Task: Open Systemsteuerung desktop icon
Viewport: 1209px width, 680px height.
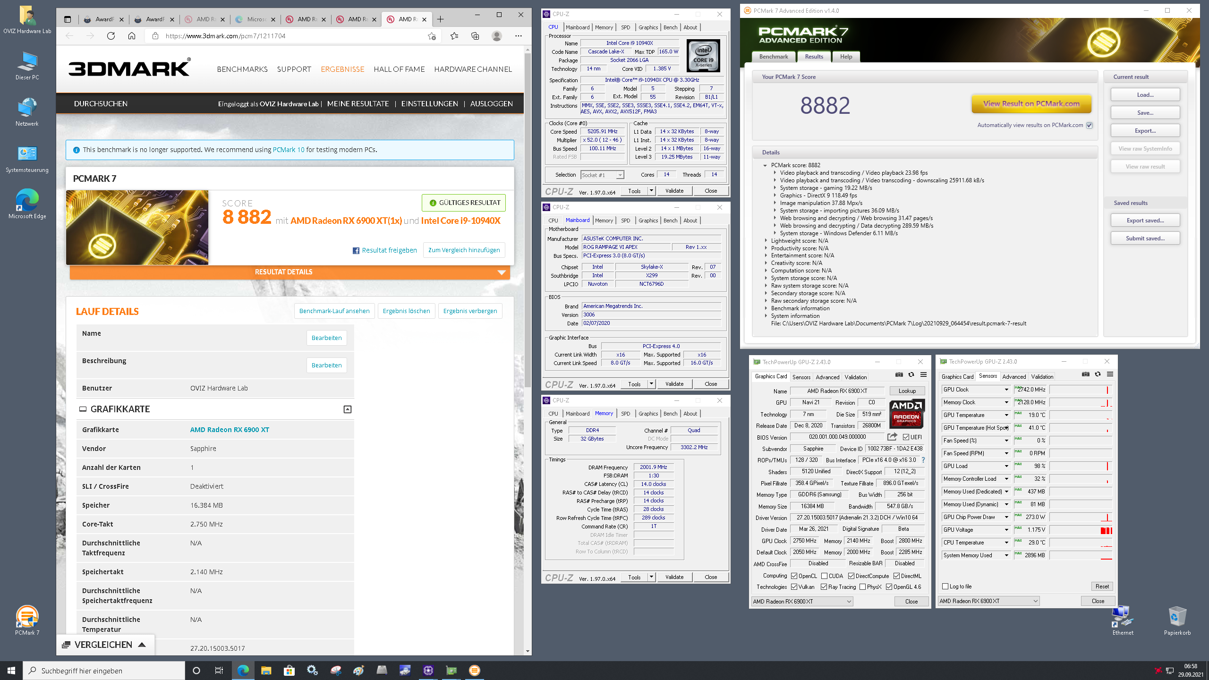Action: coord(27,159)
